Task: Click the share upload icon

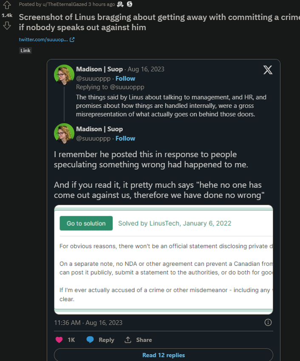Action: coord(128,340)
